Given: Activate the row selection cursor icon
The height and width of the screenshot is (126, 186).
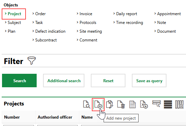Looking at the screenshot, I should pyautogui.click(x=156, y=104).
